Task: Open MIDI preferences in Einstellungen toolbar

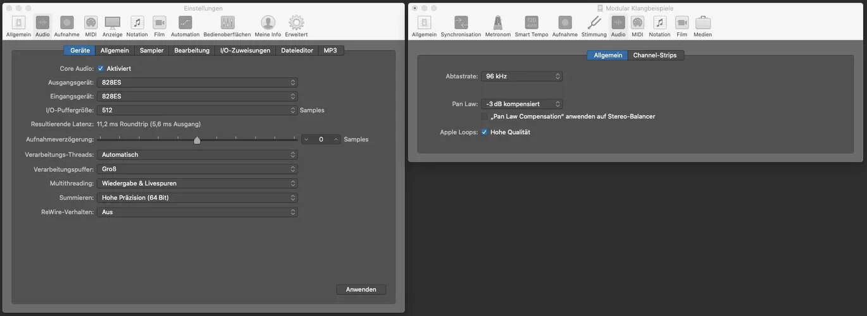Action: [90, 27]
